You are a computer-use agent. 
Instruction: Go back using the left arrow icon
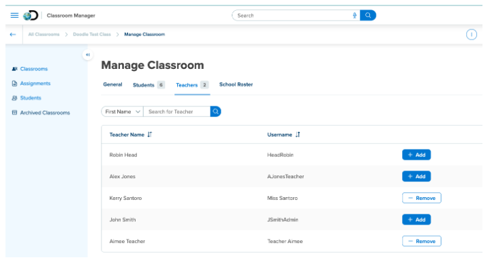13,34
